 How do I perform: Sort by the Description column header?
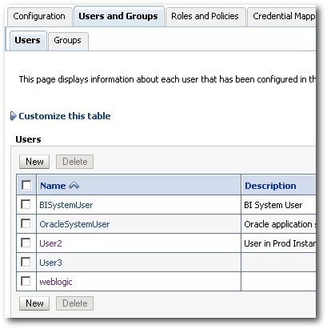pyautogui.click(x=270, y=186)
